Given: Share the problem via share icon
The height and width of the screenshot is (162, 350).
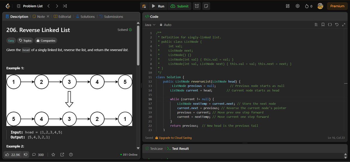Looking at the screenshot, I should (62, 155).
